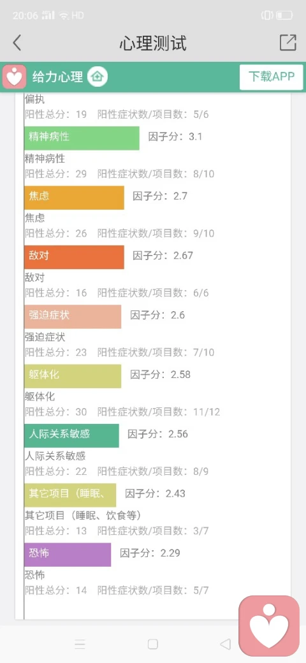Open Android recent apps menu icon

click(80, 645)
